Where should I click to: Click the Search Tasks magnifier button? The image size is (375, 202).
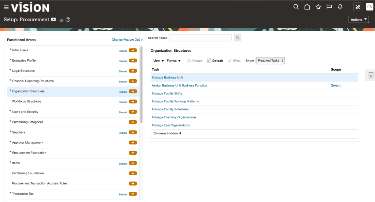point(238,38)
